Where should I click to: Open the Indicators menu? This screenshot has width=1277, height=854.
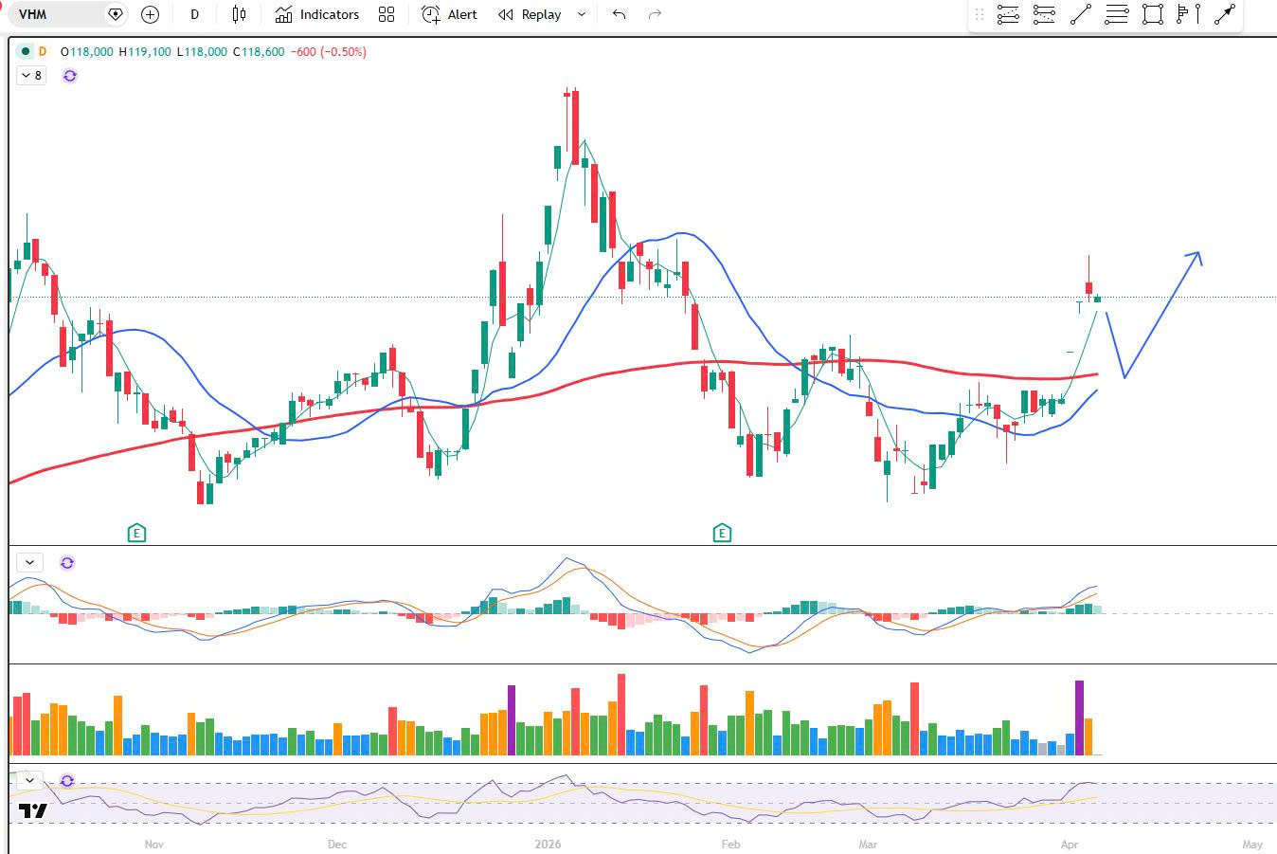pyautogui.click(x=317, y=14)
